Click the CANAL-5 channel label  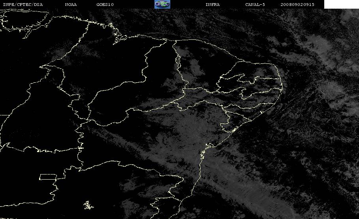[255, 5]
